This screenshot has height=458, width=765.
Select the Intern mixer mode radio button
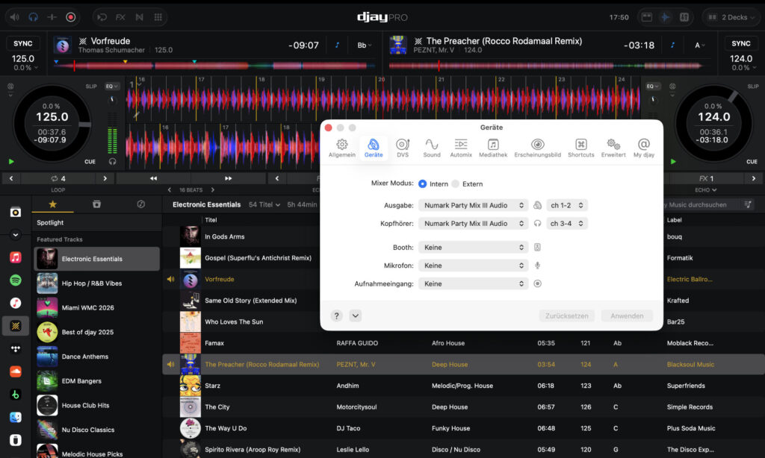(x=423, y=183)
